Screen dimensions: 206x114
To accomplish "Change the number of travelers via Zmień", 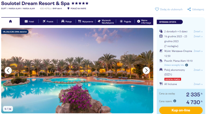I will (198, 31).
